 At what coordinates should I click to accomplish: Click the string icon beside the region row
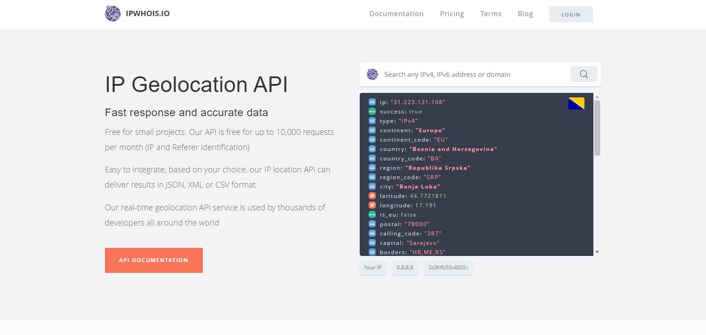(x=372, y=167)
